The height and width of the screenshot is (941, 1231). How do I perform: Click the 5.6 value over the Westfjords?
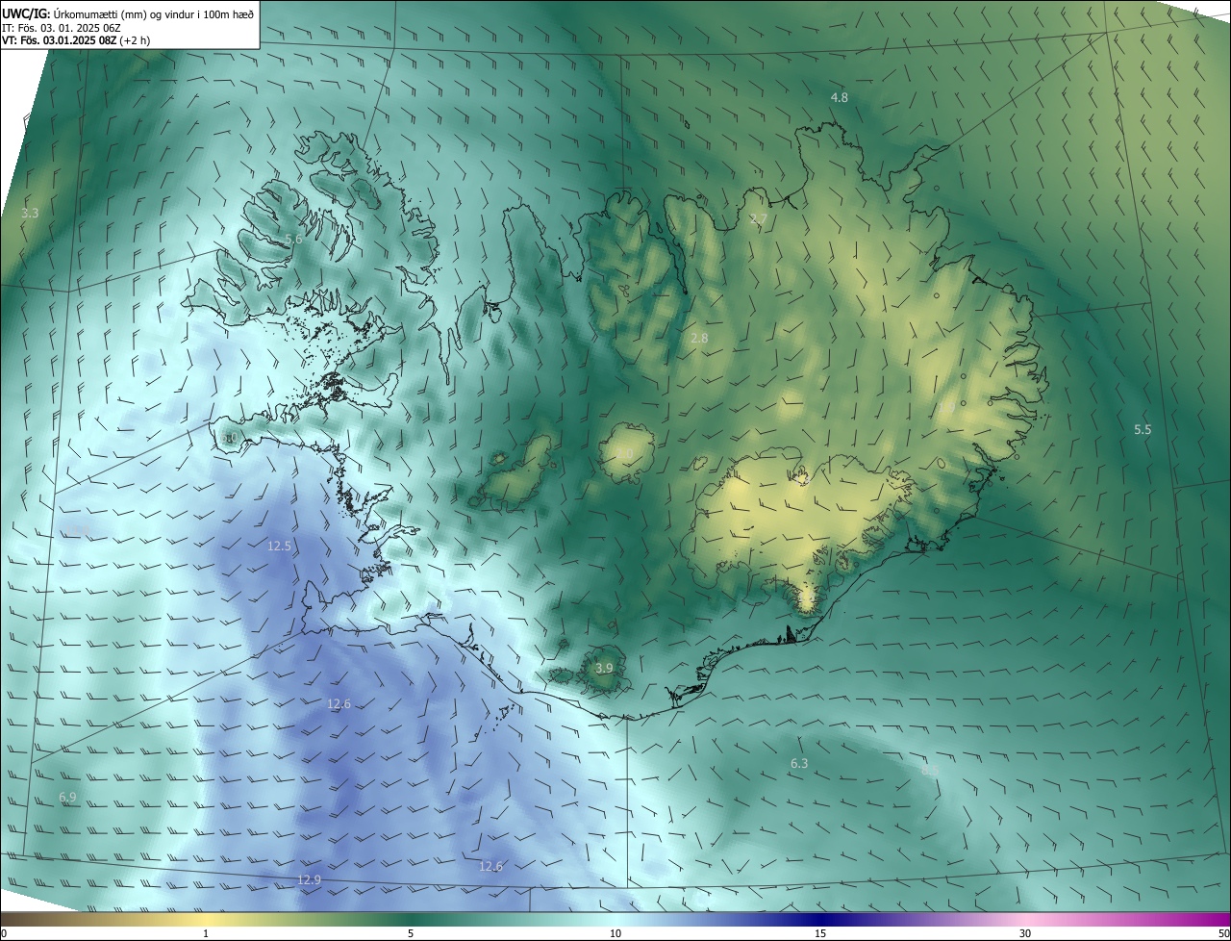pyautogui.click(x=294, y=239)
